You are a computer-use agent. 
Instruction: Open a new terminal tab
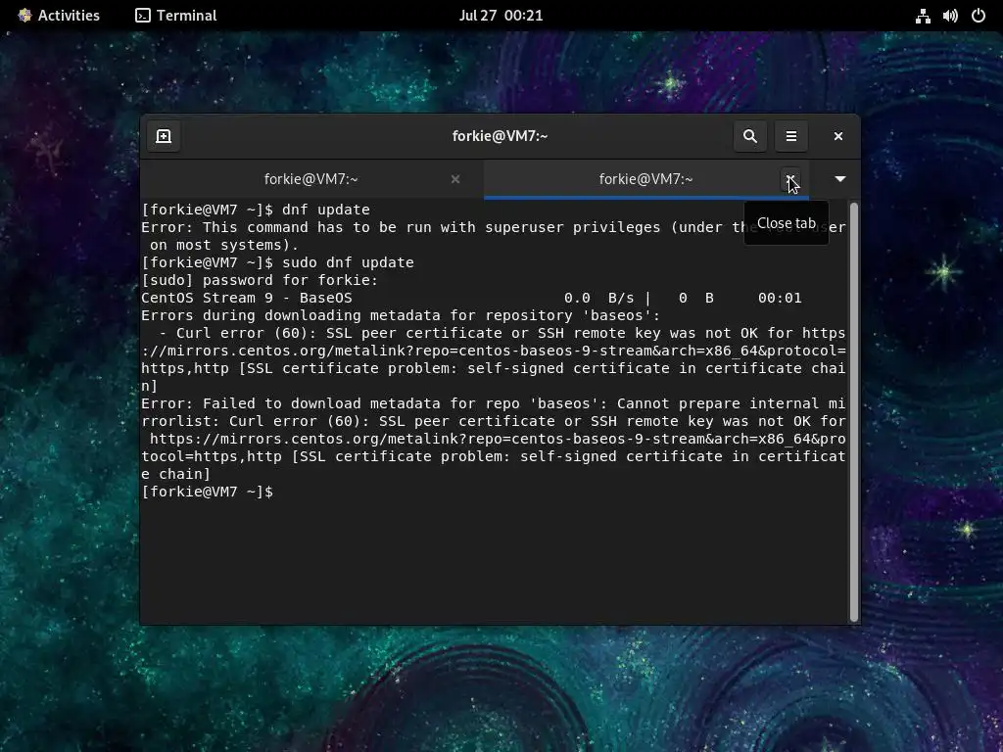[164, 136]
